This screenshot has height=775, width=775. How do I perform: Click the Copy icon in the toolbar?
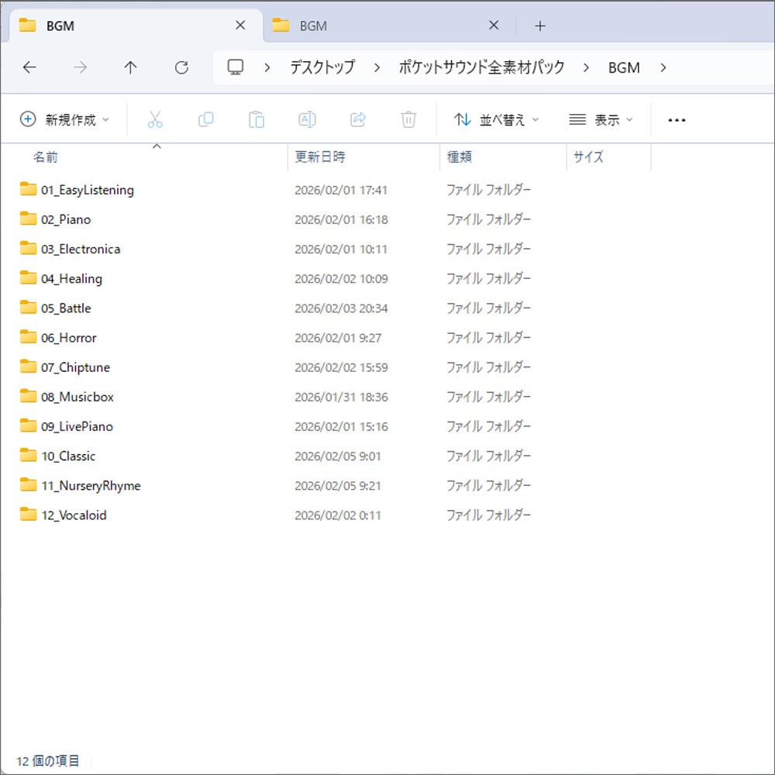point(205,119)
